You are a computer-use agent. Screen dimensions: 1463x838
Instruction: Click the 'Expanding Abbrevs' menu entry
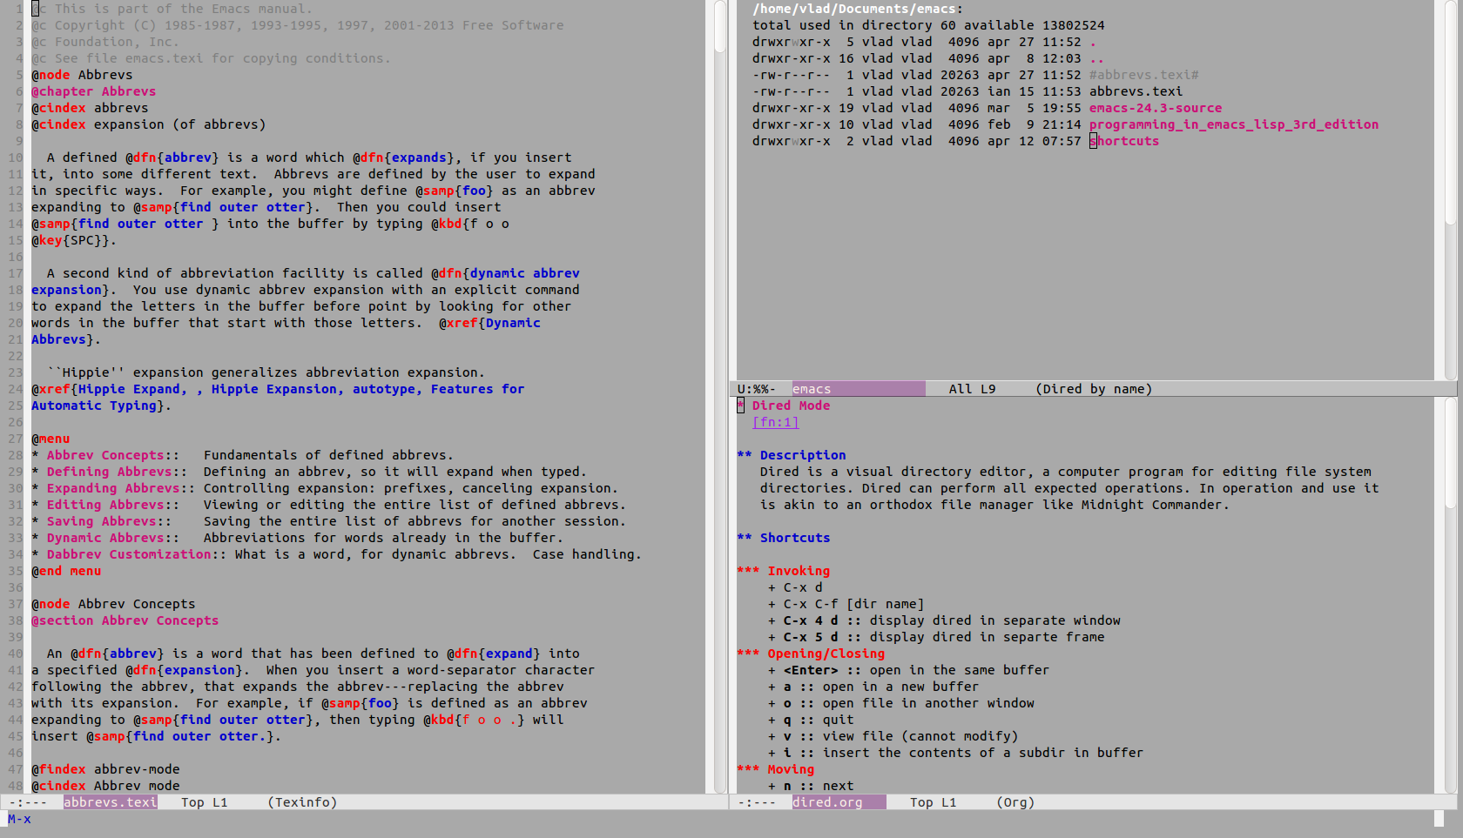click(x=113, y=488)
